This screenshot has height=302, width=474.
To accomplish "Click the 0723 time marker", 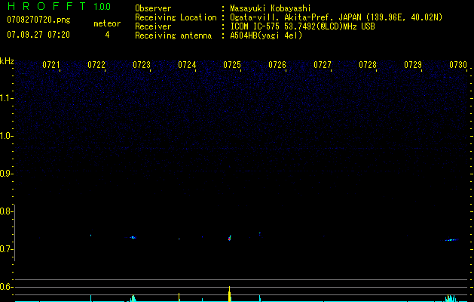I will 142,65.
